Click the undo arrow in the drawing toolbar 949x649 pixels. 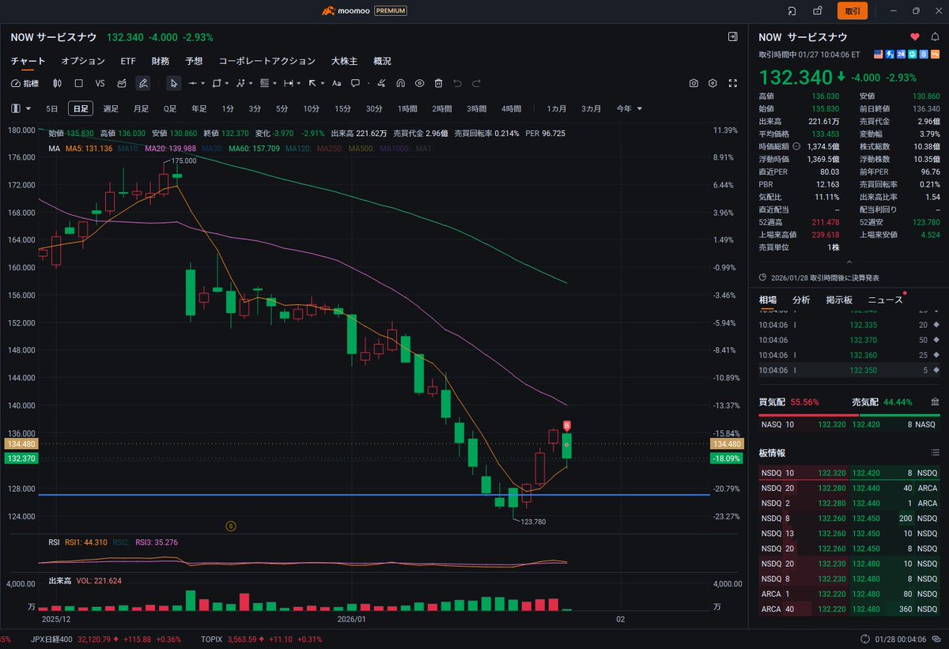[x=457, y=83]
